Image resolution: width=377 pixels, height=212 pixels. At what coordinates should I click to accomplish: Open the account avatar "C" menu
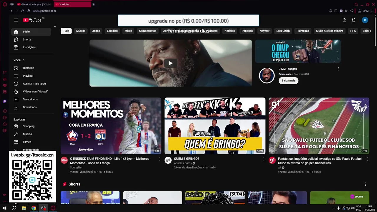click(x=365, y=20)
